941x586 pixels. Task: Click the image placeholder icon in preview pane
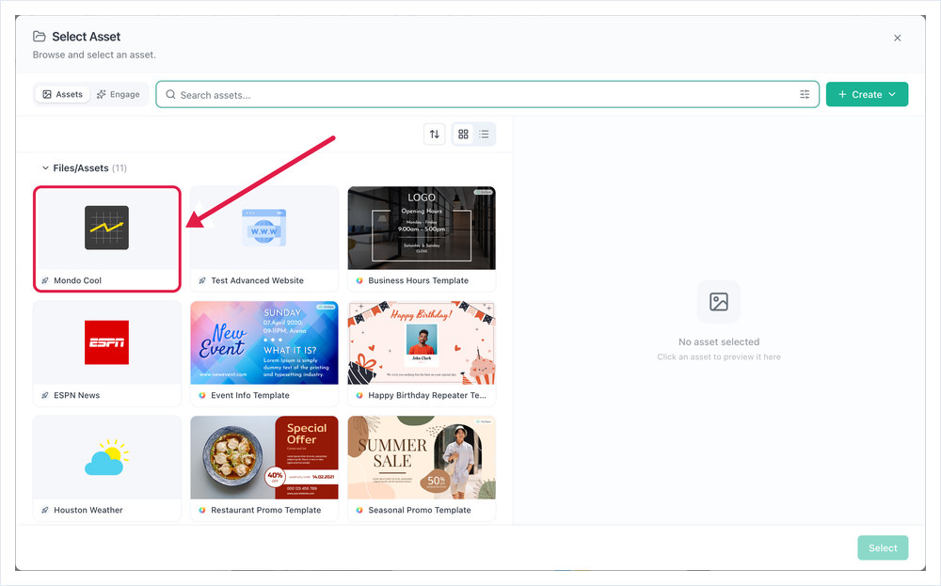click(x=718, y=302)
